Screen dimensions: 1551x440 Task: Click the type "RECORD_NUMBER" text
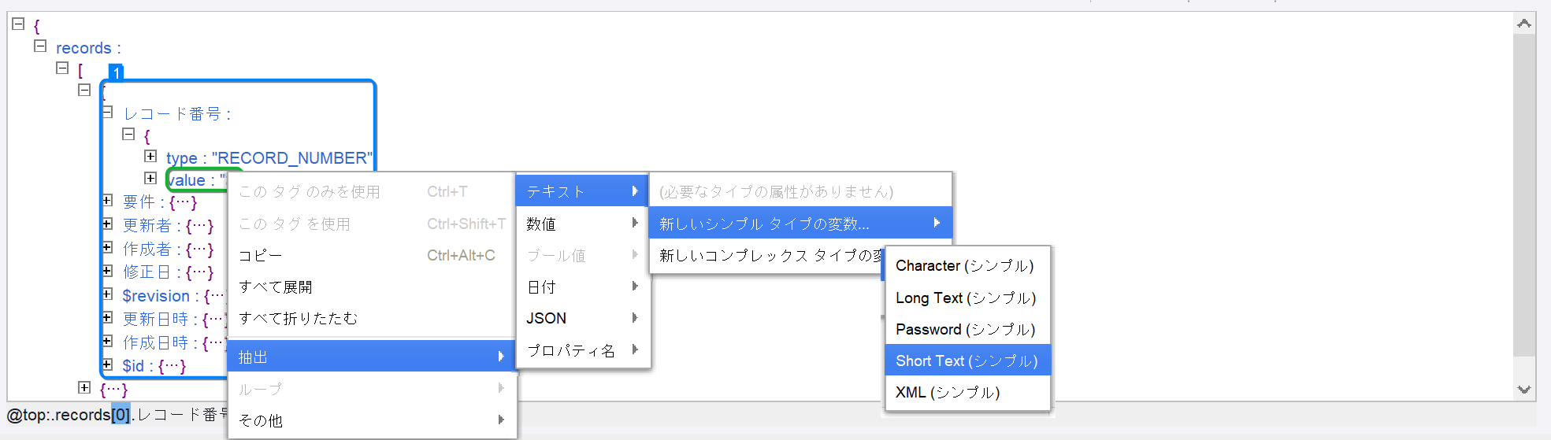pos(269,158)
